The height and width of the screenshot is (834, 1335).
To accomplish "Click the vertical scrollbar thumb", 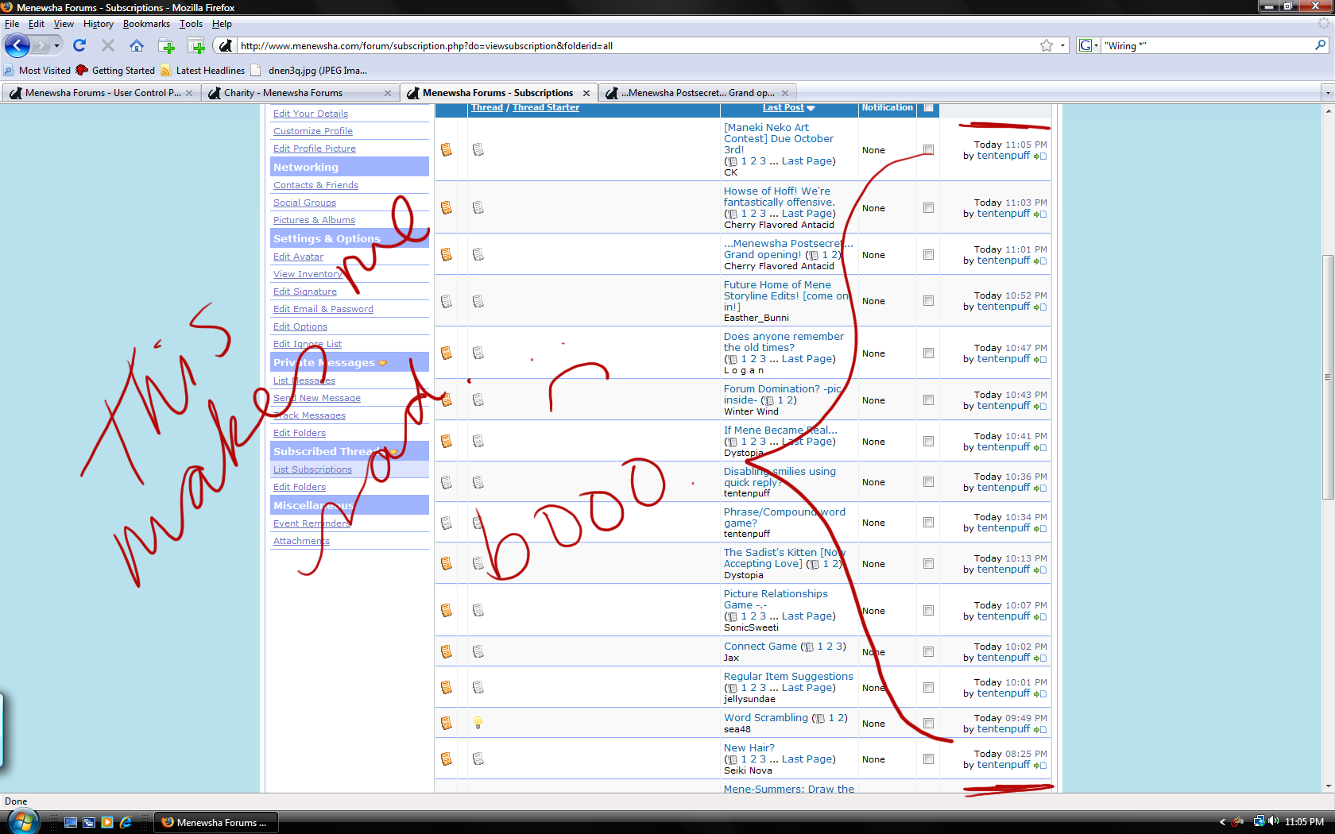I will tap(1328, 377).
